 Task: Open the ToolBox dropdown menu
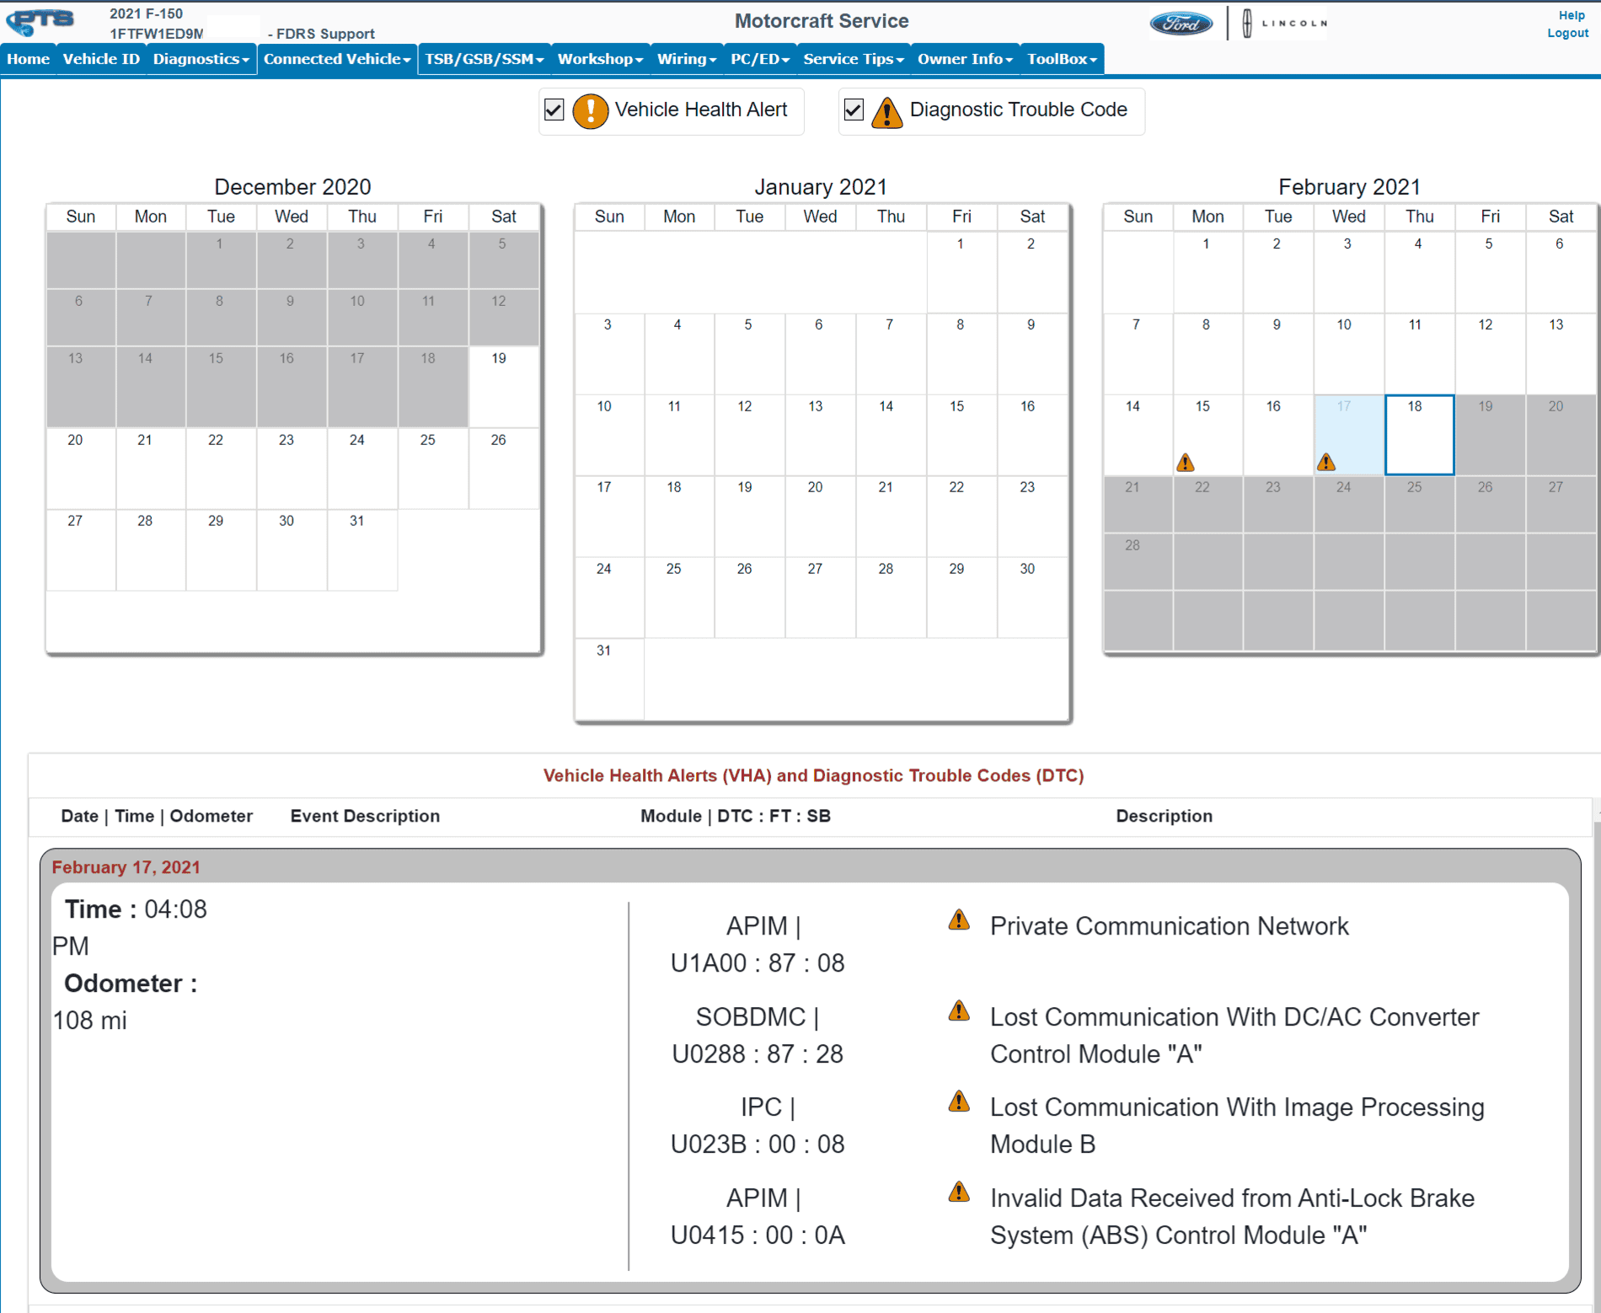pyautogui.click(x=1062, y=59)
